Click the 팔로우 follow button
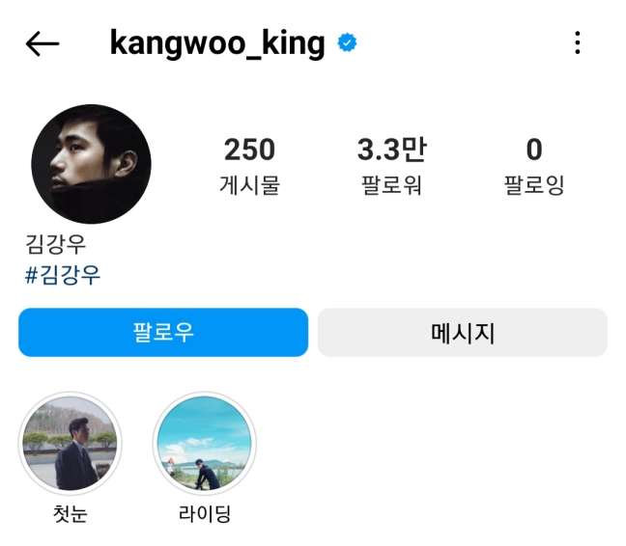 click(x=163, y=333)
